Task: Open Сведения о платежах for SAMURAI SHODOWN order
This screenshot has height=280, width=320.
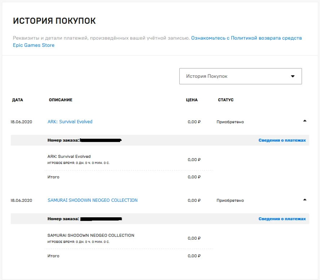Action: (x=282, y=219)
